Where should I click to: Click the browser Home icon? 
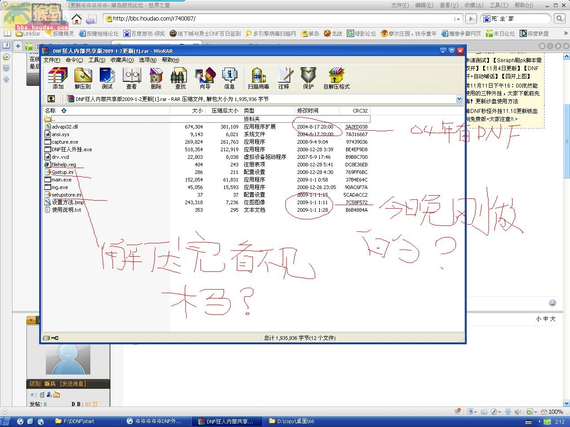tap(77, 19)
